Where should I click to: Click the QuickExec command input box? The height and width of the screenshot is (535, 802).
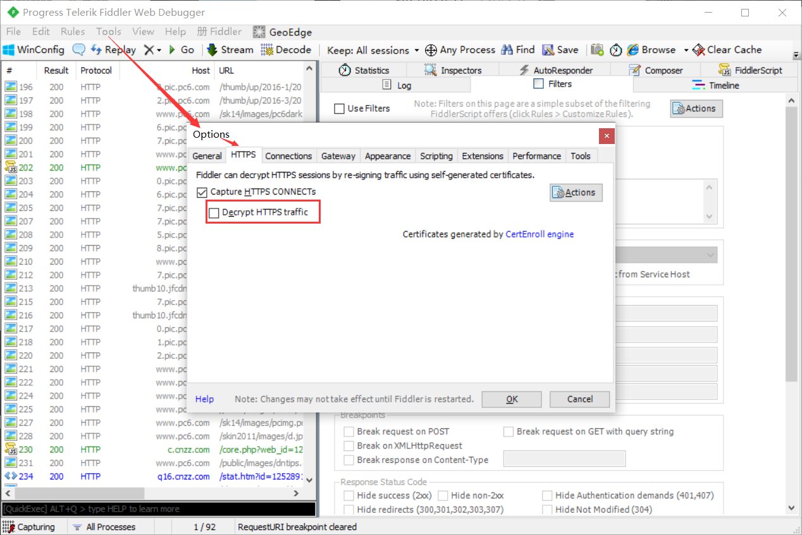point(158,509)
